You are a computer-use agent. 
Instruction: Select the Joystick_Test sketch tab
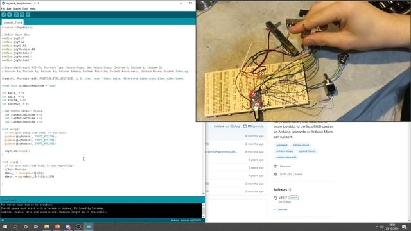coord(13,22)
